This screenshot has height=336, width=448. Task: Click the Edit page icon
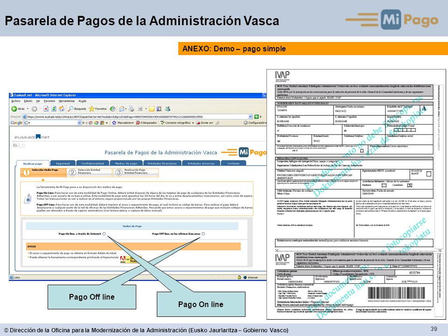tap(140, 109)
